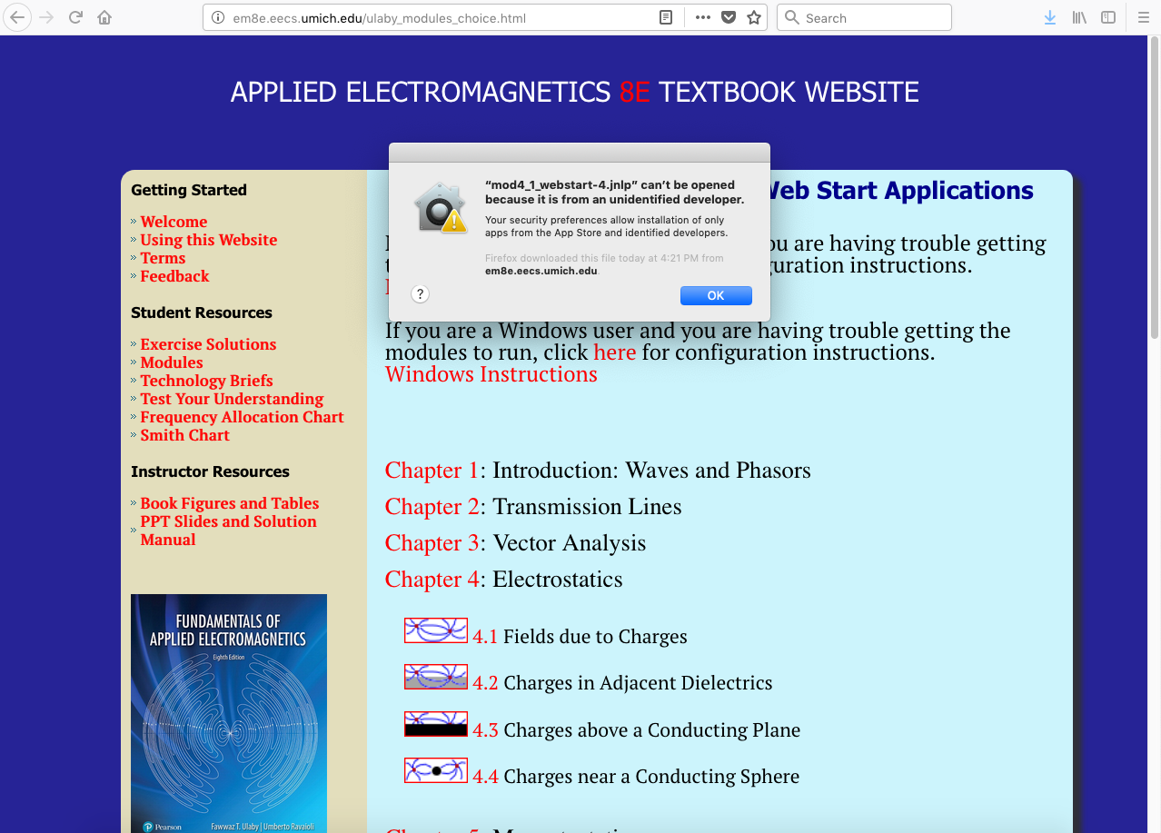Open Book Figures and Tables

point(230,503)
